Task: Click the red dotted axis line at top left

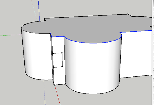Action: (x=34, y=10)
